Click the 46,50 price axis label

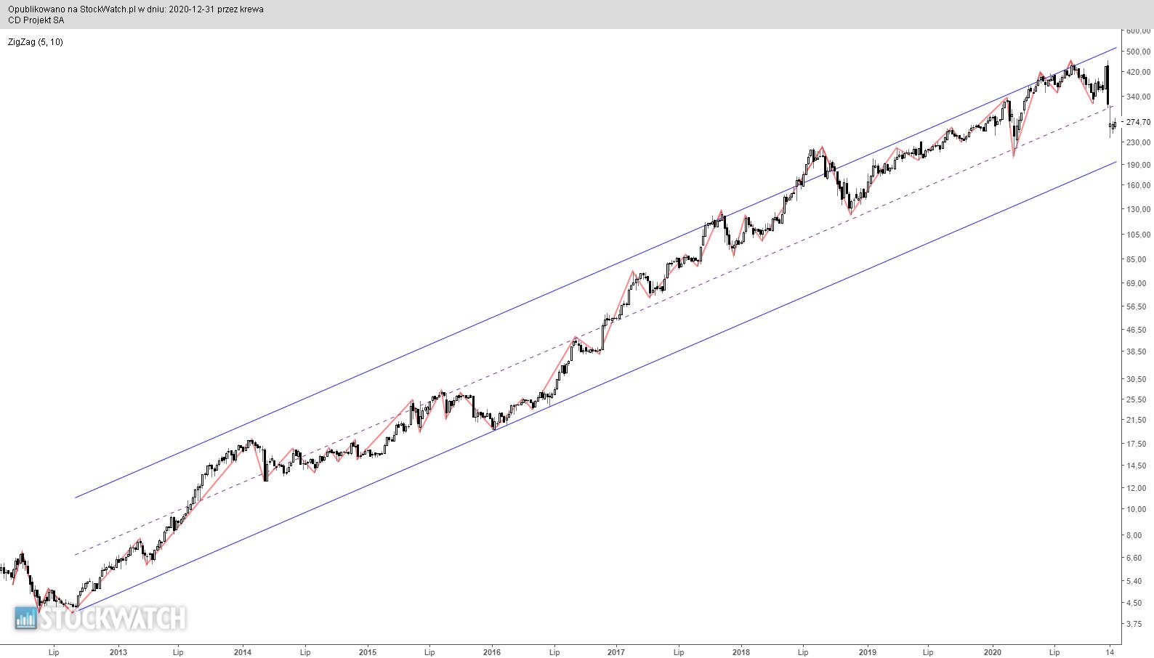1136,330
